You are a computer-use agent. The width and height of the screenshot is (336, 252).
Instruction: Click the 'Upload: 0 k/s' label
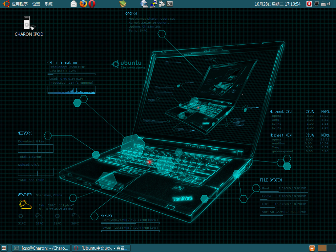pos(29,165)
